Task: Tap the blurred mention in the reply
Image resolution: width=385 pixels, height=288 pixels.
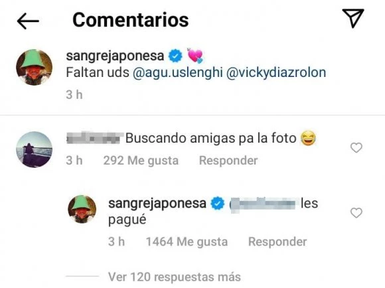Action: 264,204
